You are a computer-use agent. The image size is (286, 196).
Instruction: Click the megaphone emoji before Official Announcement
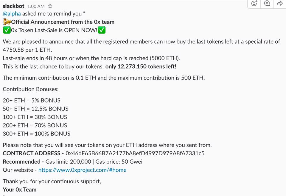(x=7, y=22)
